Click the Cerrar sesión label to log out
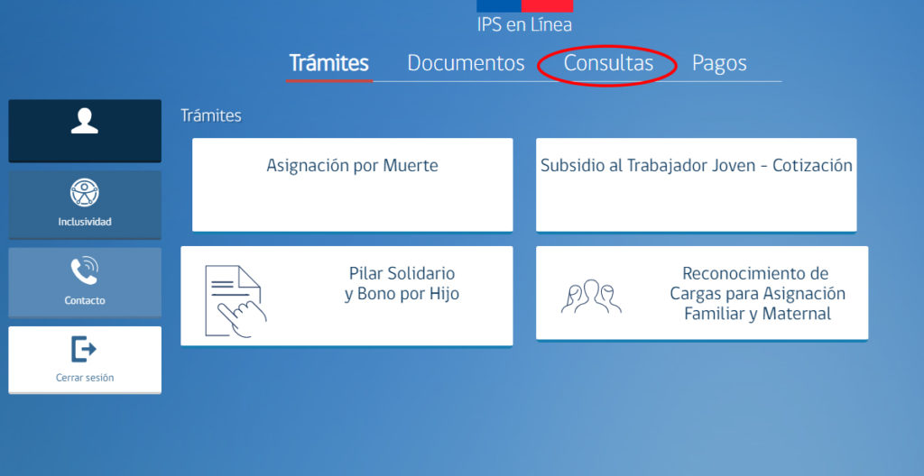924x476 pixels. pos(85,378)
